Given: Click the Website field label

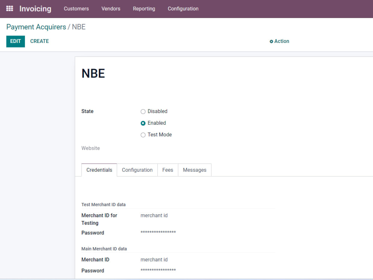Looking at the screenshot, I should coord(91,148).
